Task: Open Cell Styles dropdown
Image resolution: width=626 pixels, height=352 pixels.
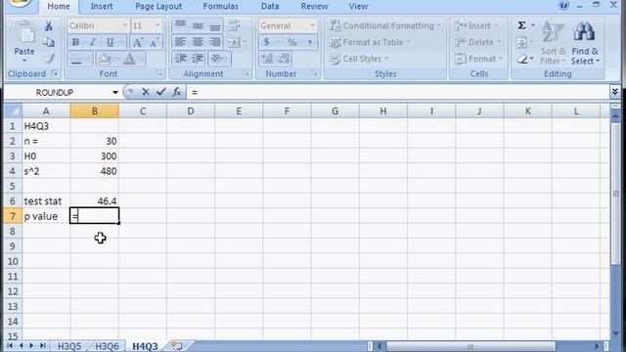Action: (359, 59)
